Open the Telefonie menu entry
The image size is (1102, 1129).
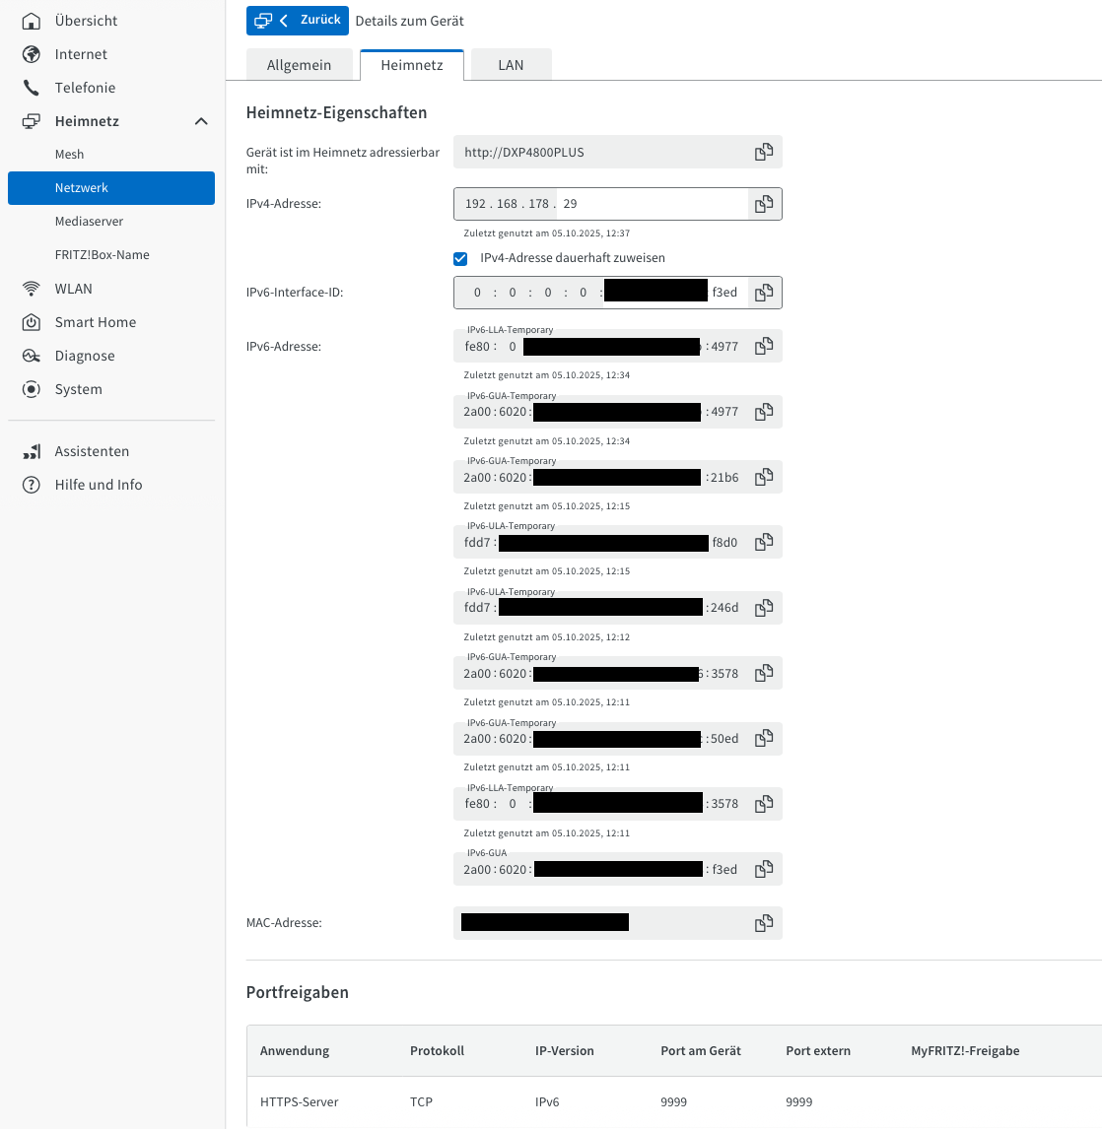[85, 88]
